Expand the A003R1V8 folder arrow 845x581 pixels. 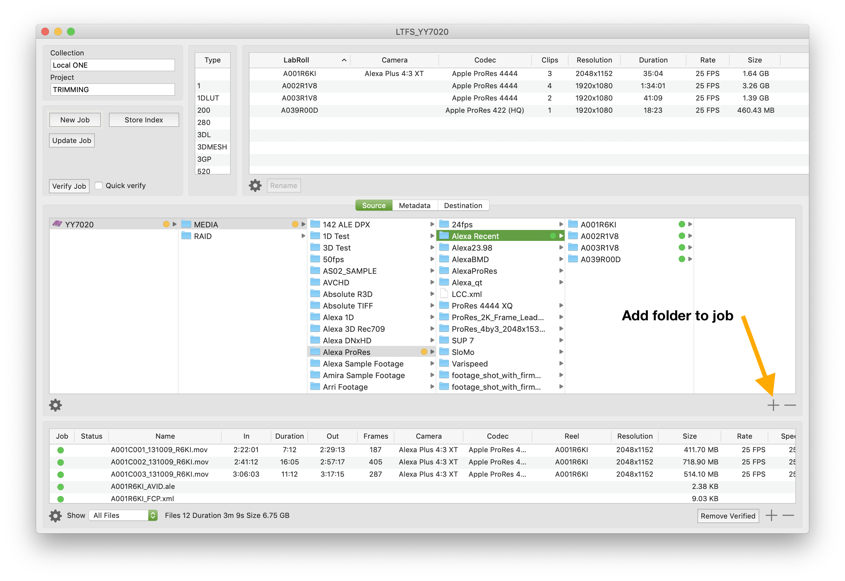tap(690, 248)
